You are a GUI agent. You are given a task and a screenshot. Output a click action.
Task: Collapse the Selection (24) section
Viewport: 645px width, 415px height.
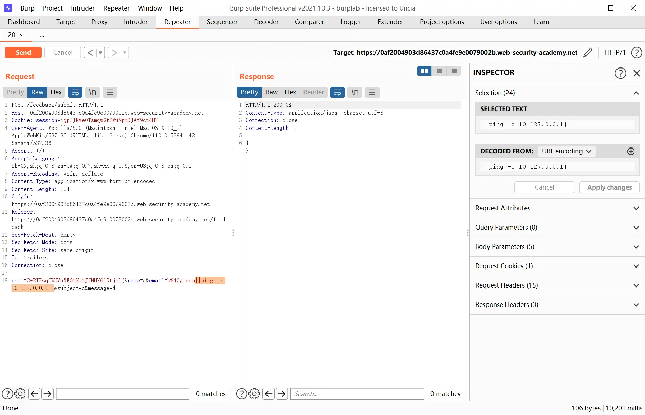pyautogui.click(x=636, y=93)
